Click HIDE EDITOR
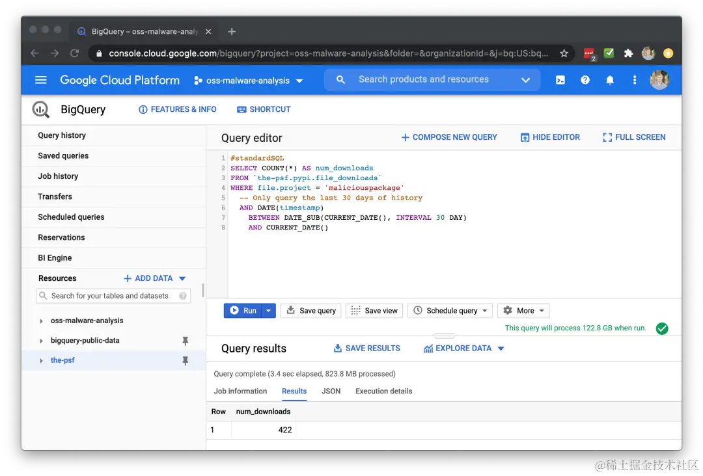 tap(550, 137)
